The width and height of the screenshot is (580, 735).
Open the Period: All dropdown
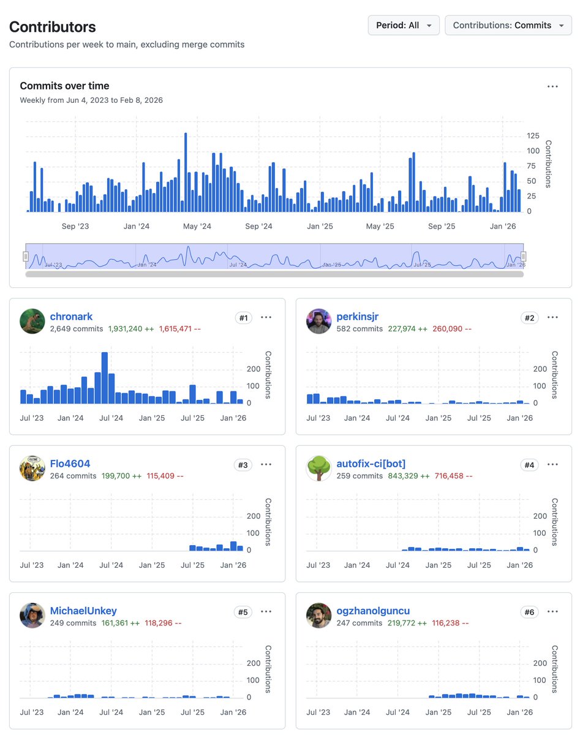pyautogui.click(x=403, y=25)
